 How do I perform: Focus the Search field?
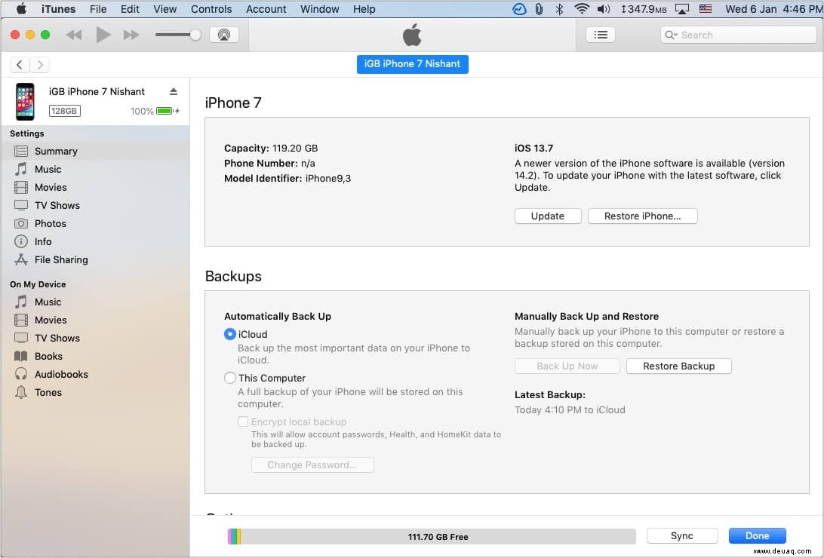[738, 35]
